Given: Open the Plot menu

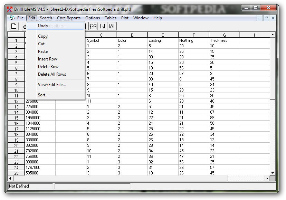Looking at the screenshot, I should 125,18.
